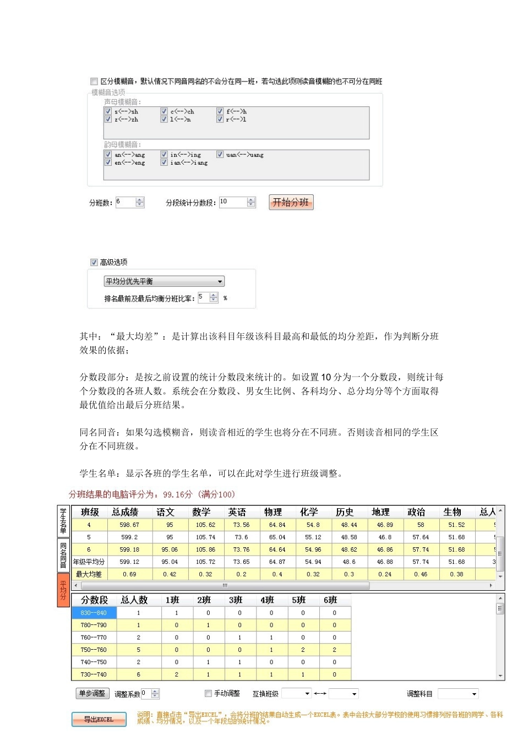This screenshot has height=740, width=523.
Task: Click the 调整系数 spinner field
Action: [150, 694]
